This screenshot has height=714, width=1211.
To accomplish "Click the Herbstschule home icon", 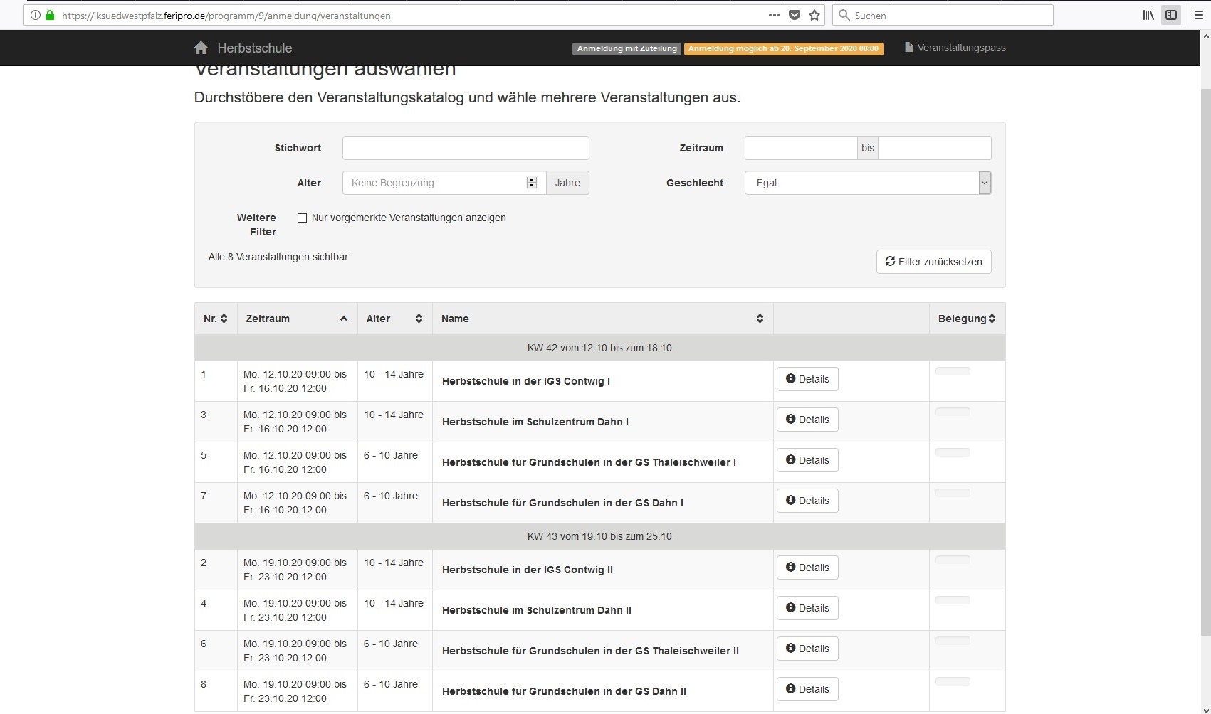I will click(x=201, y=48).
